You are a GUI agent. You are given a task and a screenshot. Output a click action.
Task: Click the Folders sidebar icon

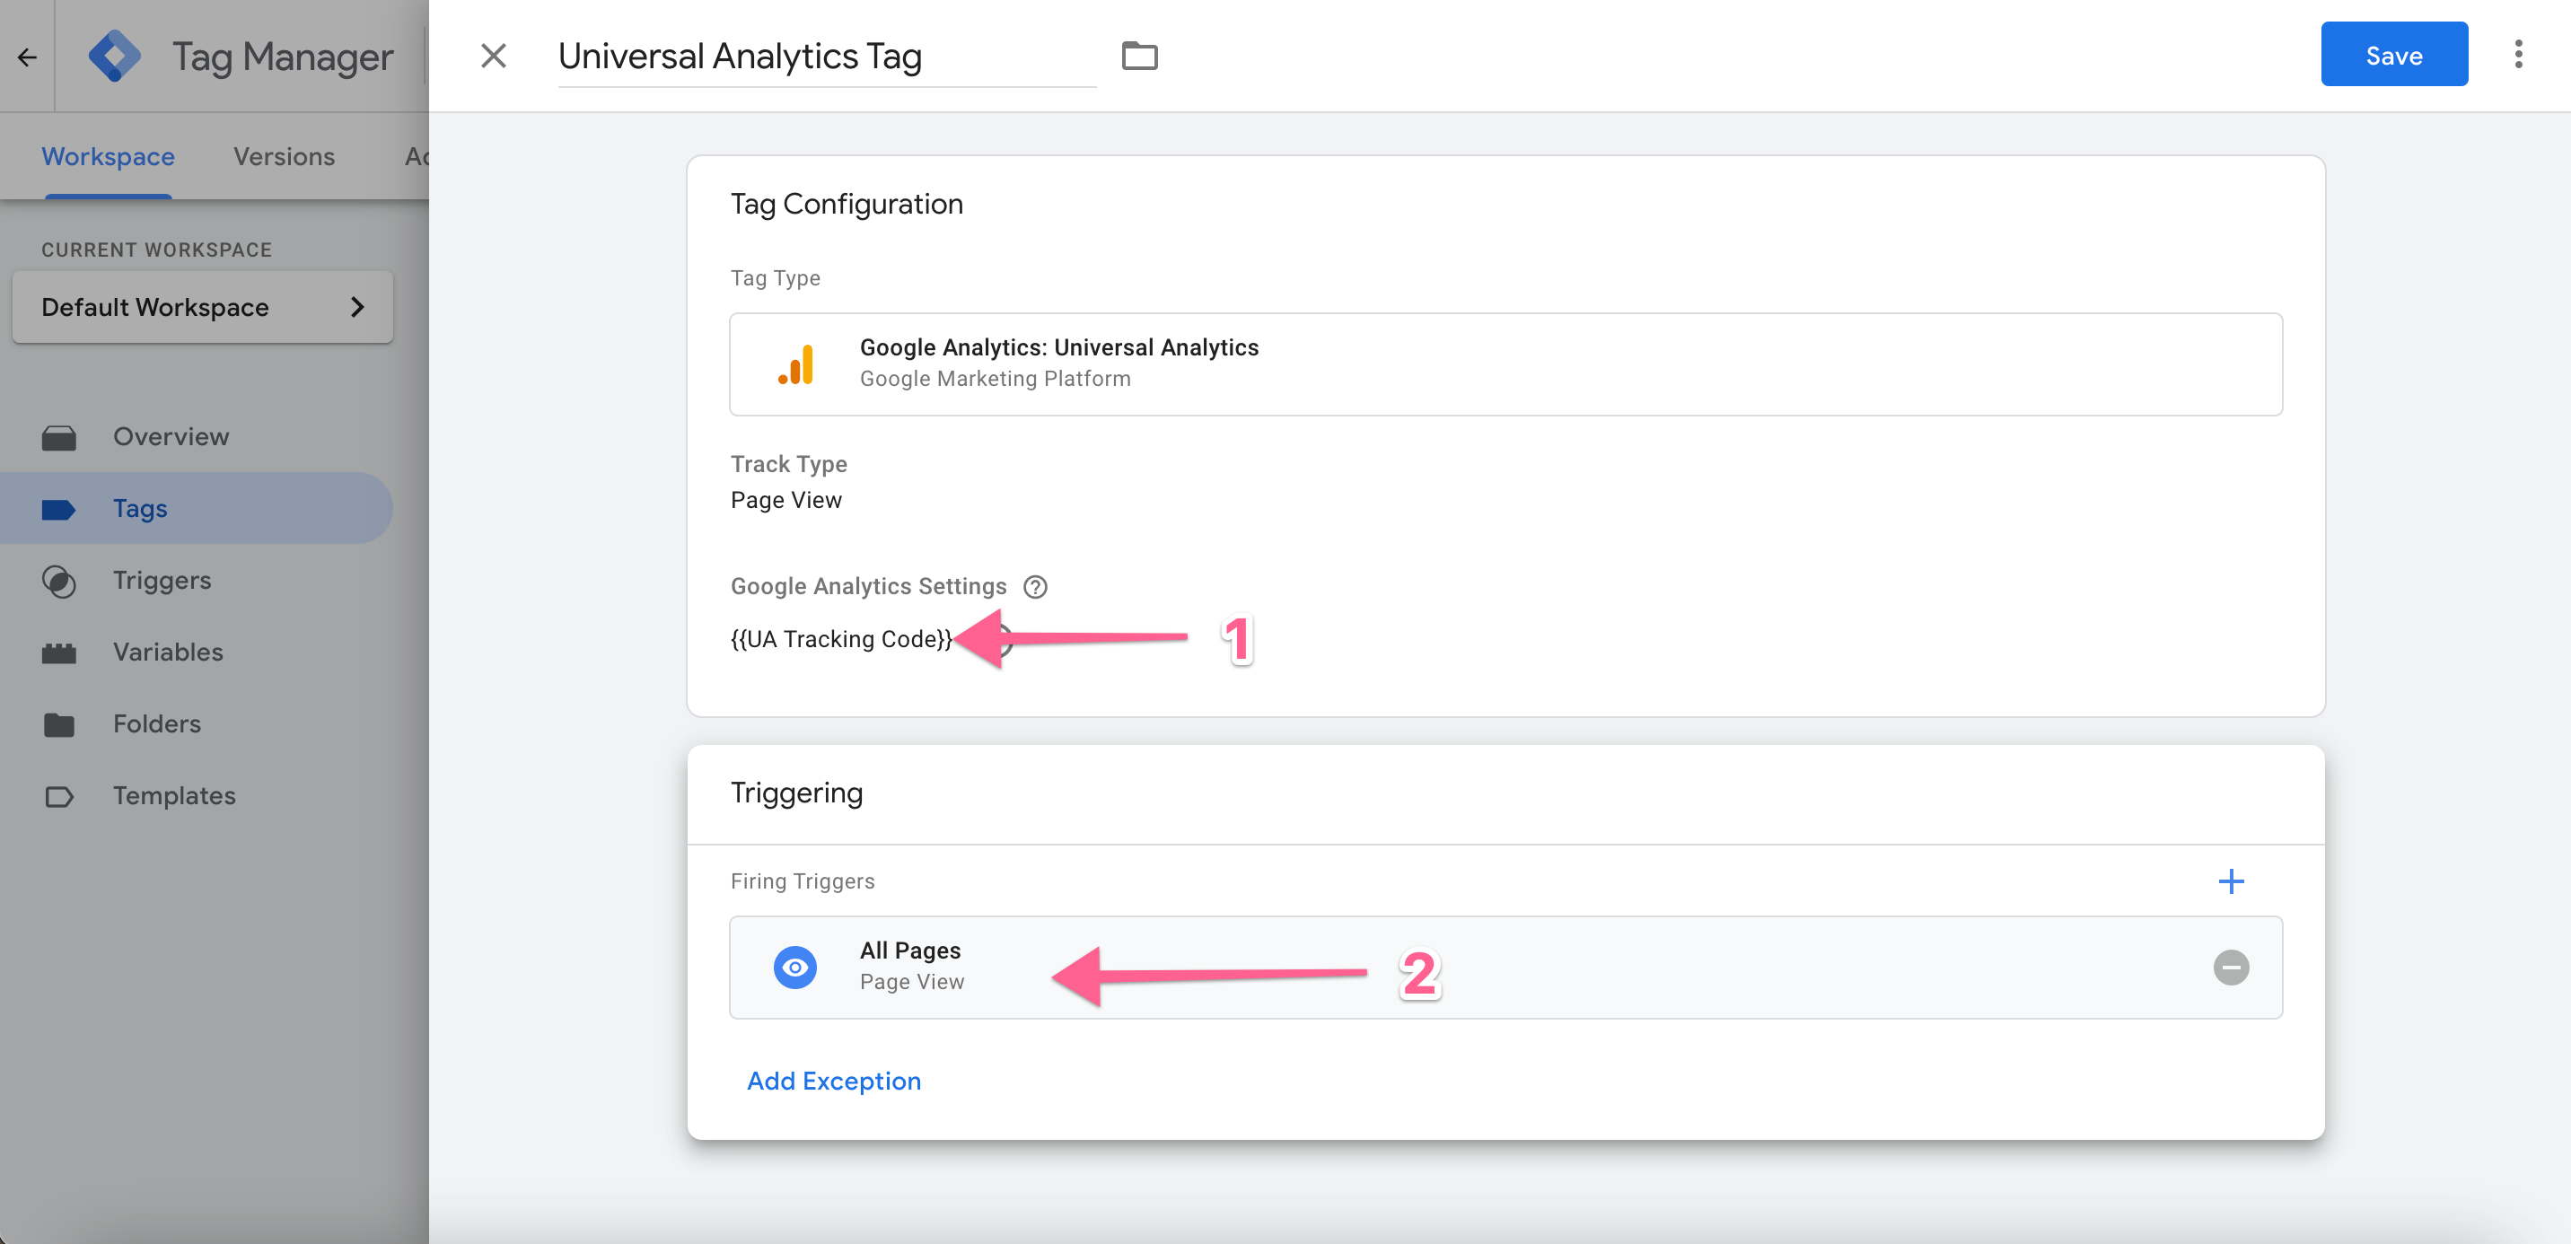[x=59, y=725]
